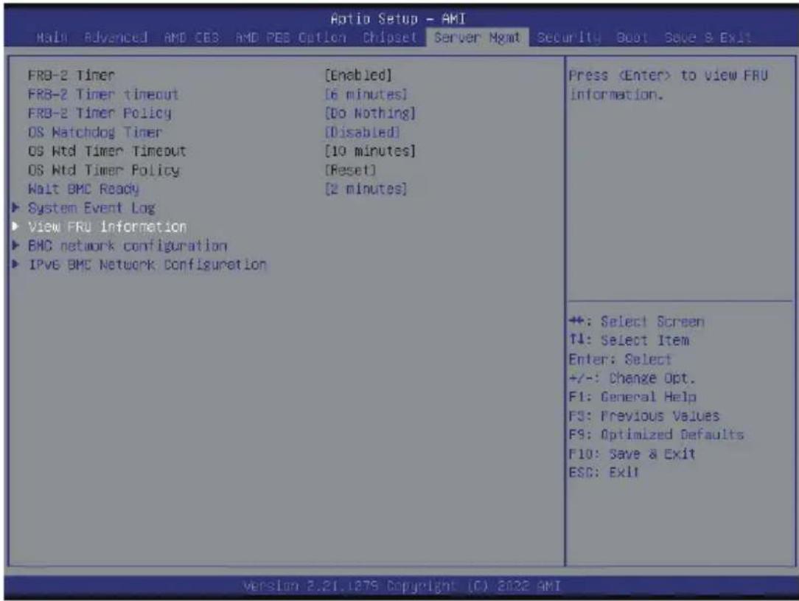The width and height of the screenshot is (799, 601).
Task: Change the FRB-2 Timer [Enabled] value
Action: [359, 75]
